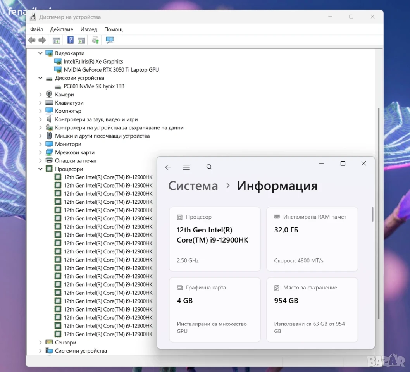Show or hide console tree toolbar icon
The height and width of the screenshot is (372, 410).
(x=56, y=41)
